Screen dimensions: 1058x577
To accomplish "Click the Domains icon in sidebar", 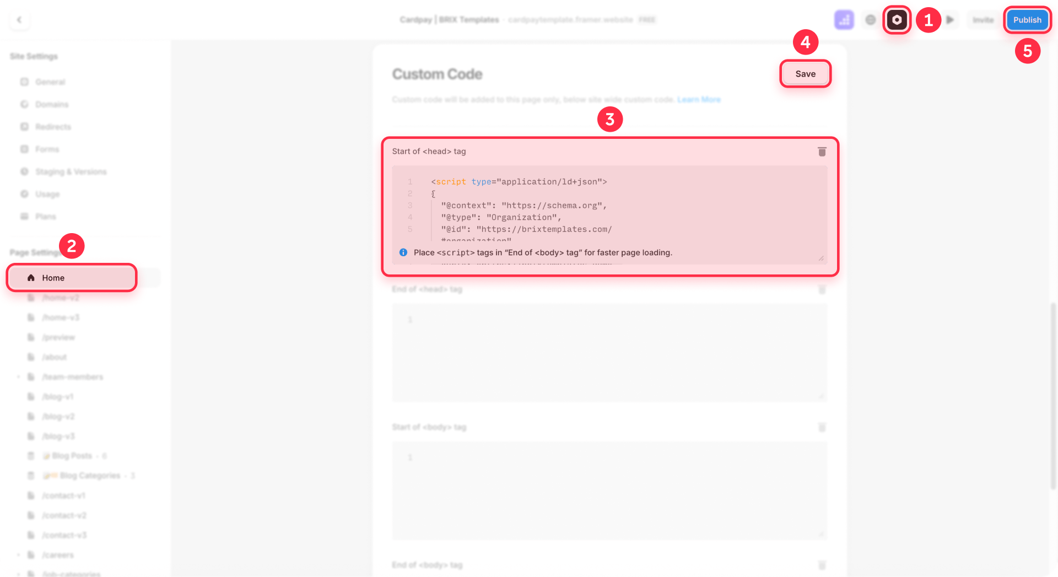I will (24, 104).
